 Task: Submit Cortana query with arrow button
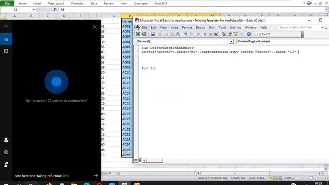coord(96,176)
